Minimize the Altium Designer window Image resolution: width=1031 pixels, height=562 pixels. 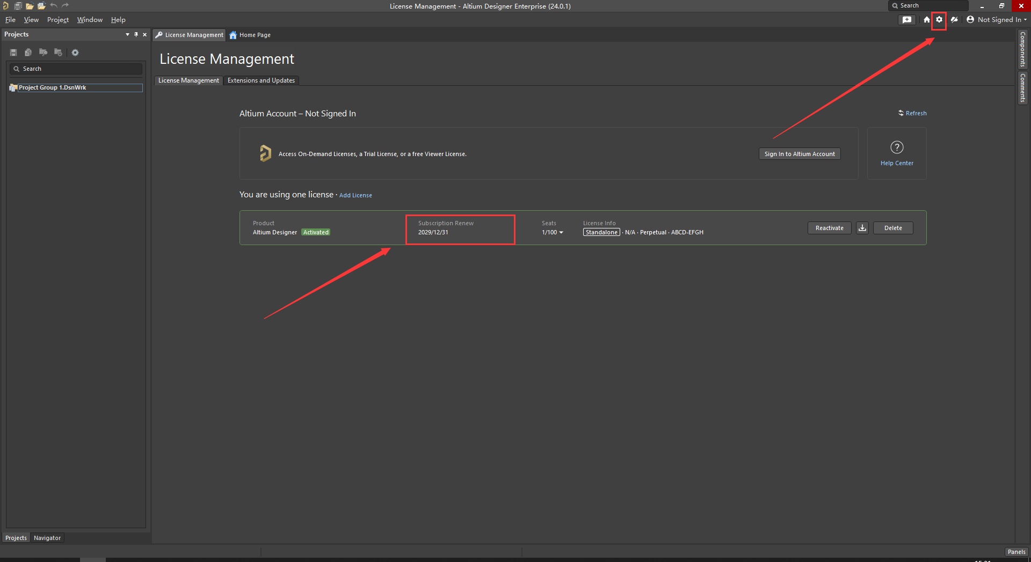point(982,6)
